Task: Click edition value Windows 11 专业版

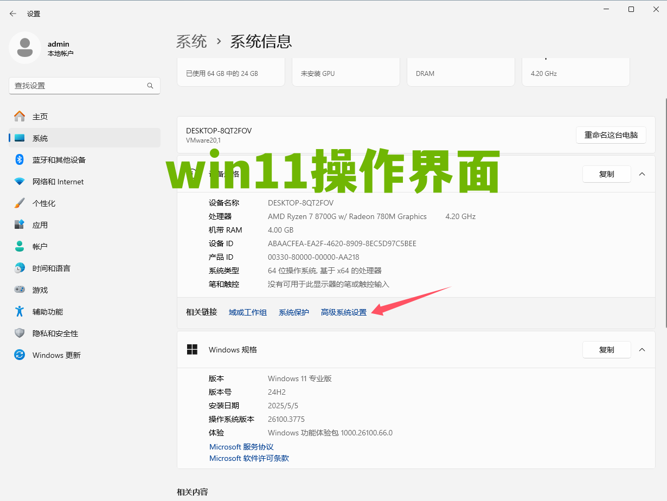Action: pyautogui.click(x=300, y=378)
